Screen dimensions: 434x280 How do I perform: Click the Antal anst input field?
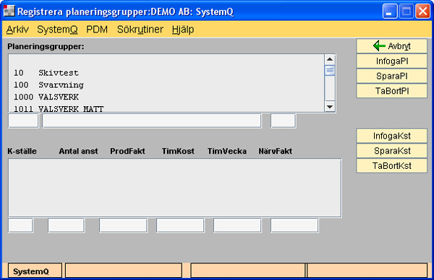click(66, 226)
